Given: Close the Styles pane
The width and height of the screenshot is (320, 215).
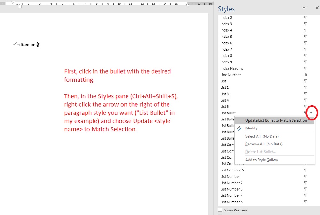Looking at the screenshot, I should coord(317,8).
